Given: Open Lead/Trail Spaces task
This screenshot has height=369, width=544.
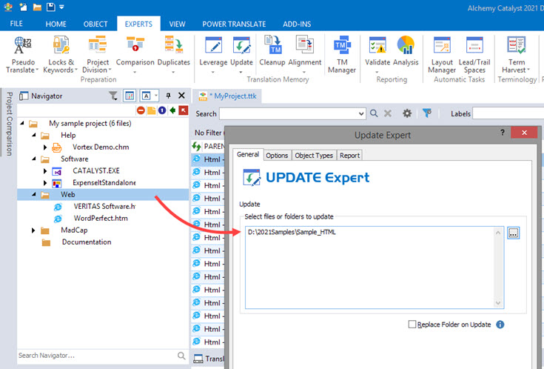Looking at the screenshot, I should (474, 55).
